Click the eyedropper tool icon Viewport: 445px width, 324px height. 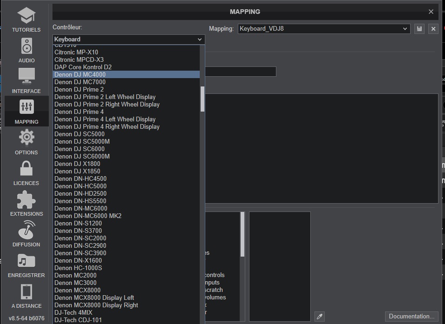tap(320, 317)
